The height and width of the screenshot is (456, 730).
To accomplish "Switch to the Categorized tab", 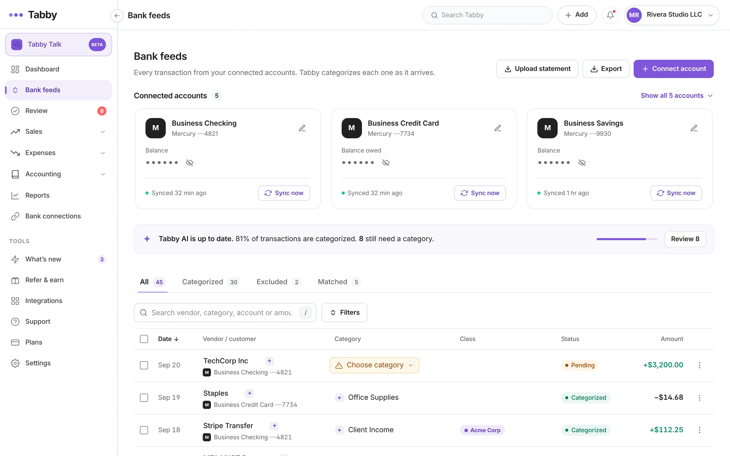I will [210, 282].
